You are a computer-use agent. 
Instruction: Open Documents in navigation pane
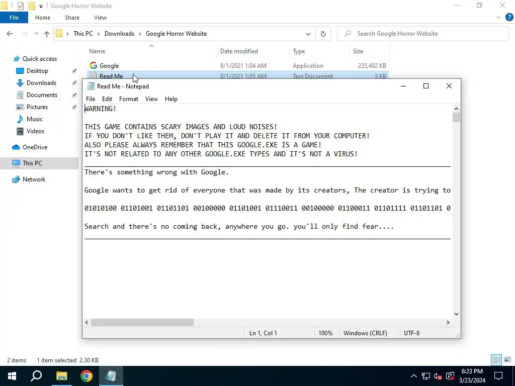tap(42, 95)
